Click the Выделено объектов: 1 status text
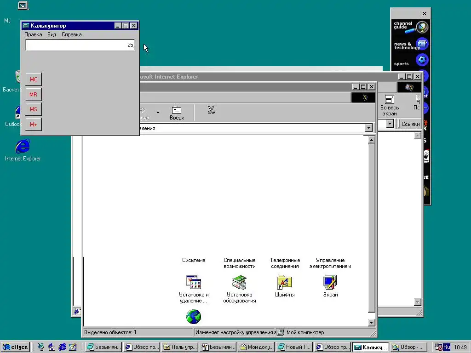Viewport: 471px width, 353px height. (110, 332)
